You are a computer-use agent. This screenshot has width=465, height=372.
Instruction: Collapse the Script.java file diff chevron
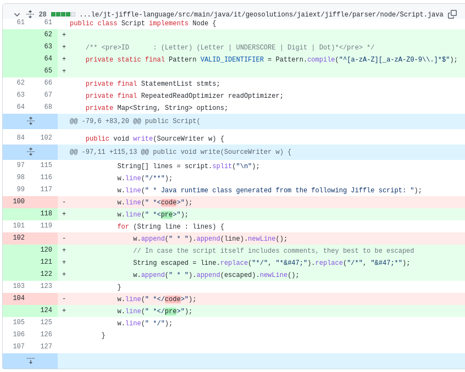pyautogui.click(x=17, y=14)
